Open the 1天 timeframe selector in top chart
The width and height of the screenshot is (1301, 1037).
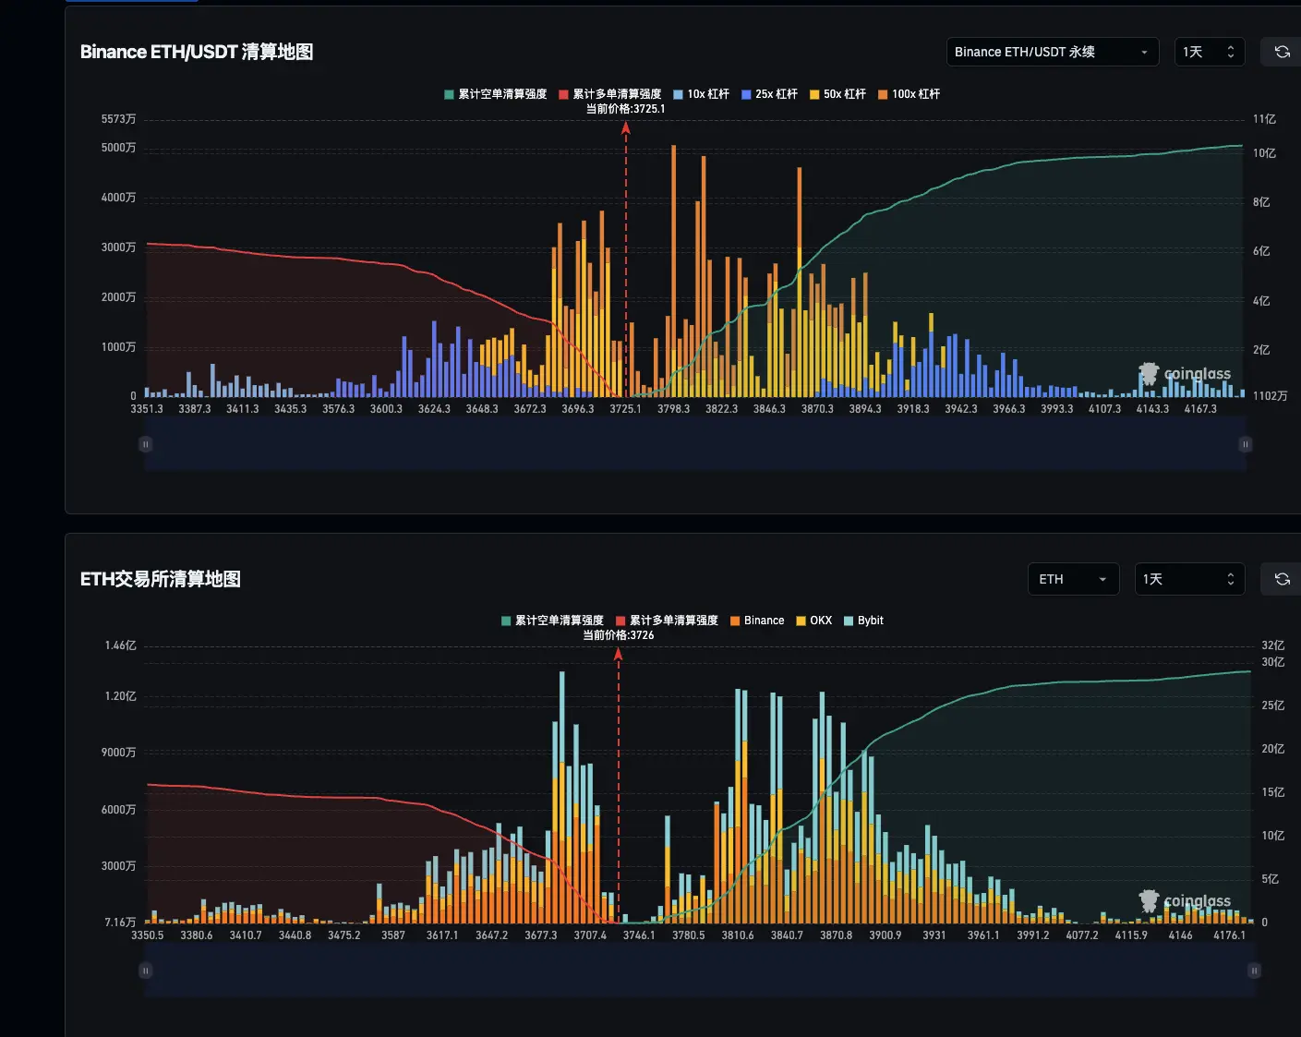(1210, 52)
